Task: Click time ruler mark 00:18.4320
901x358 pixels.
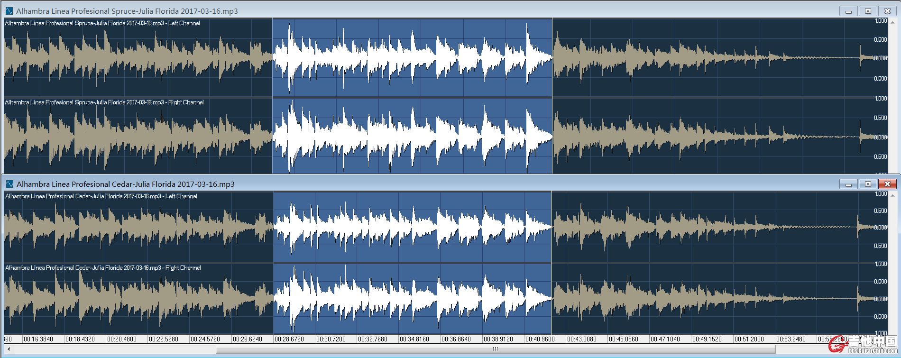Action: click(80, 340)
